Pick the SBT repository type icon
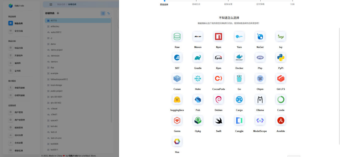This screenshot has width=340, height=157. point(177,57)
